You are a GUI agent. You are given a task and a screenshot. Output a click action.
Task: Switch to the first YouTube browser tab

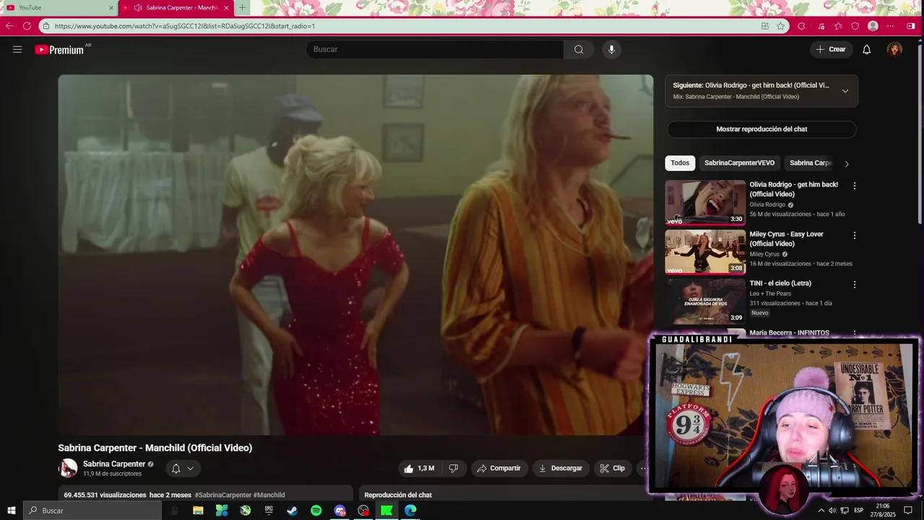coord(59,8)
